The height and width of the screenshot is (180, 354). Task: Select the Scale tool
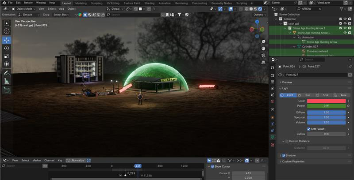point(7,56)
